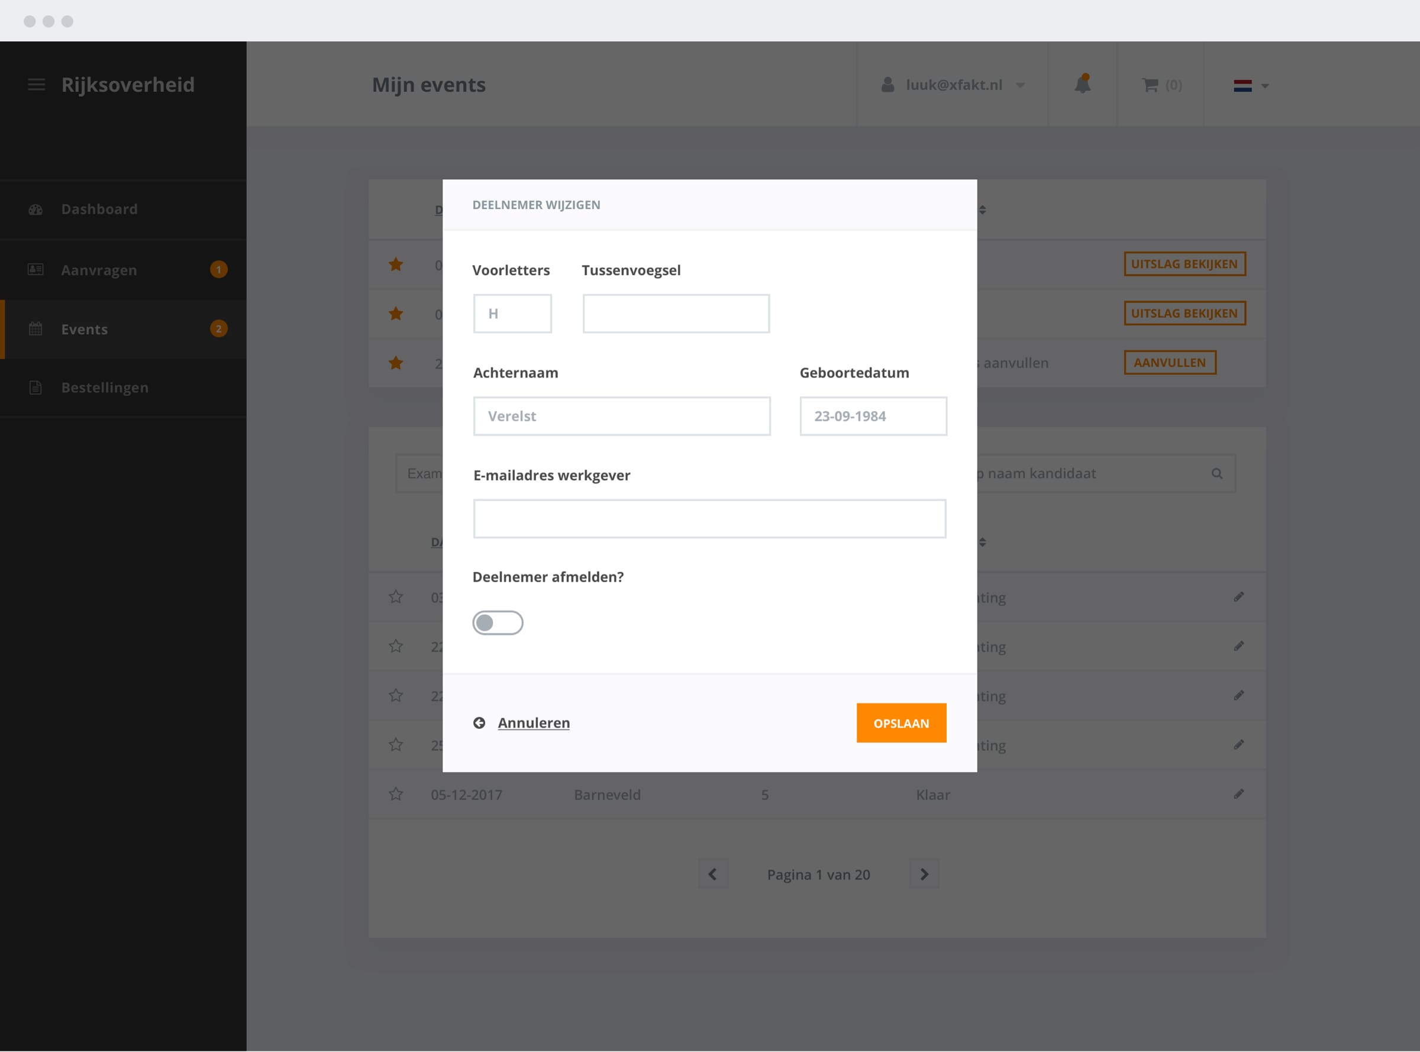This screenshot has height=1052, width=1420.
Task: Click the user account icon
Action: [x=887, y=84]
